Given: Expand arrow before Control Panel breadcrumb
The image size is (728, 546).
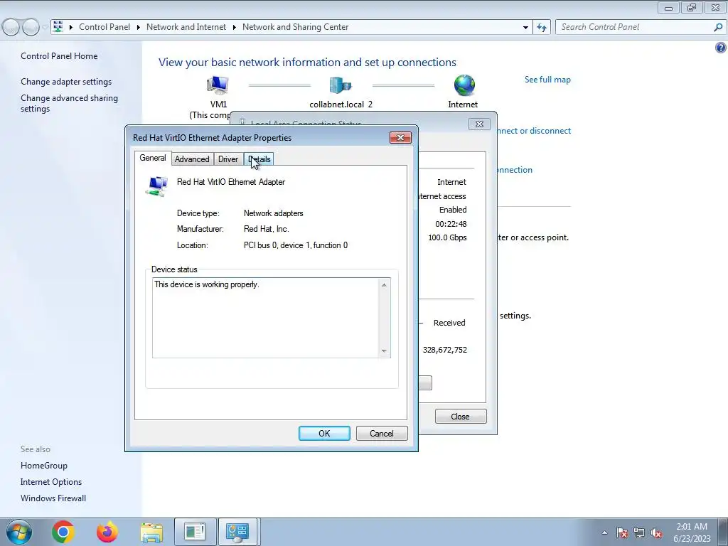Looking at the screenshot, I should (71, 27).
